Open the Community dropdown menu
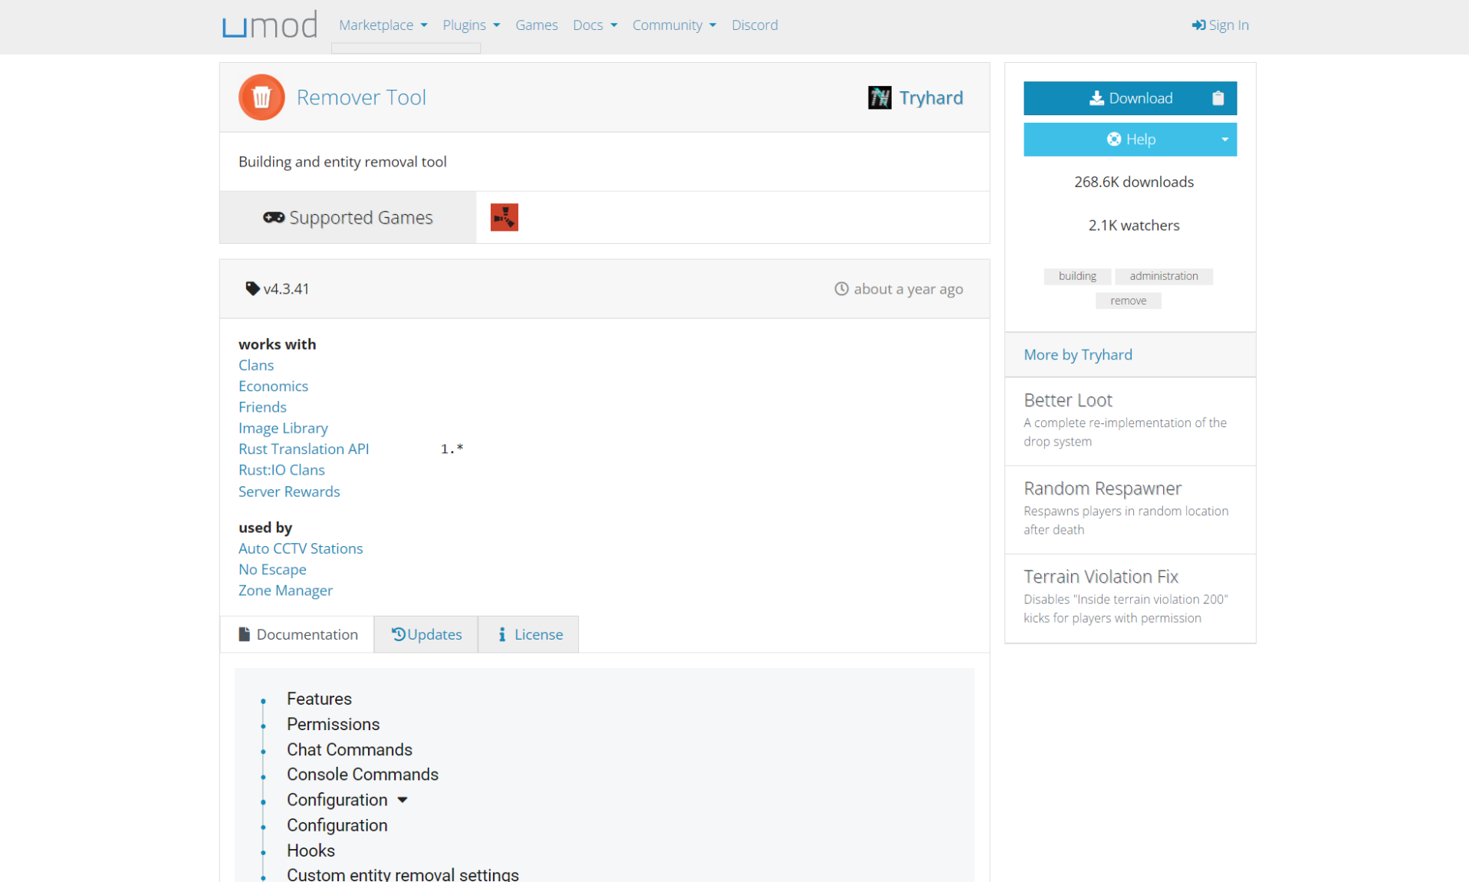This screenshot has width=1469, height=882. (x=674, y=25)
